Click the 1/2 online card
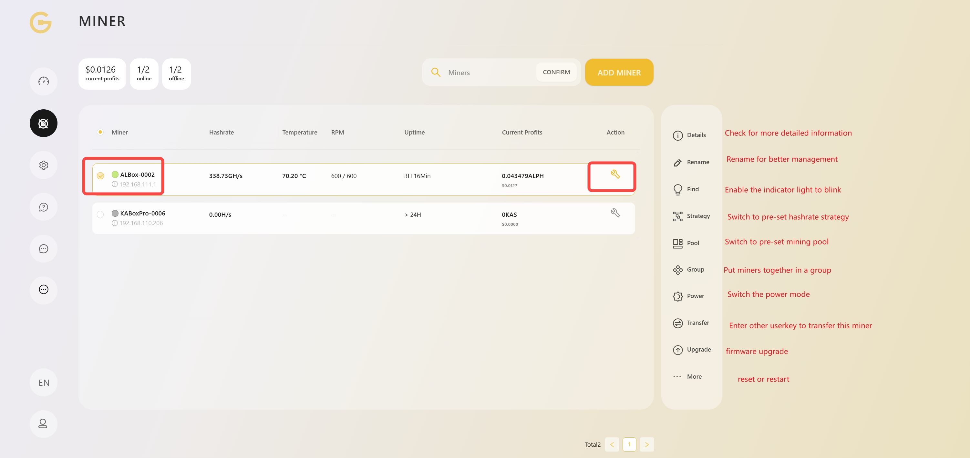 (144, 74)
